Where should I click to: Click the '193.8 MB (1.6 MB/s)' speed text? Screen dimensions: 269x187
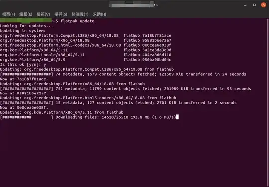pyautogui.click(x=153, y=117)
